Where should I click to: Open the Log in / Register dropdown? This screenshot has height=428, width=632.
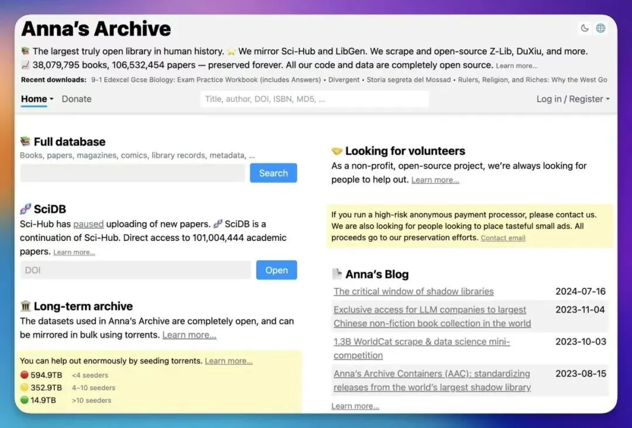[x=573, y=99]
